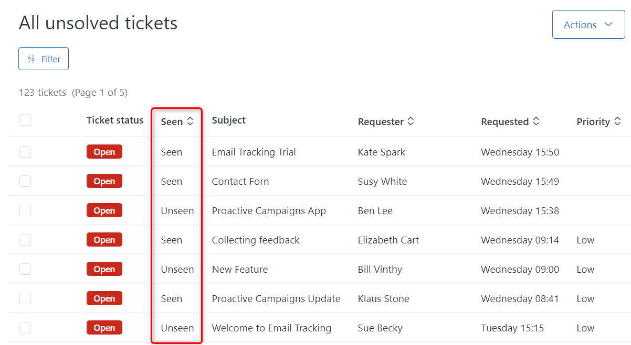Screen dimensions: 631x345
Task: Click the Open badge next to New Feature
Action: pos(104,269)
